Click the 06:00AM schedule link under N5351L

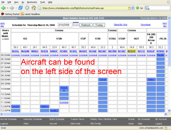pos(16,55)
